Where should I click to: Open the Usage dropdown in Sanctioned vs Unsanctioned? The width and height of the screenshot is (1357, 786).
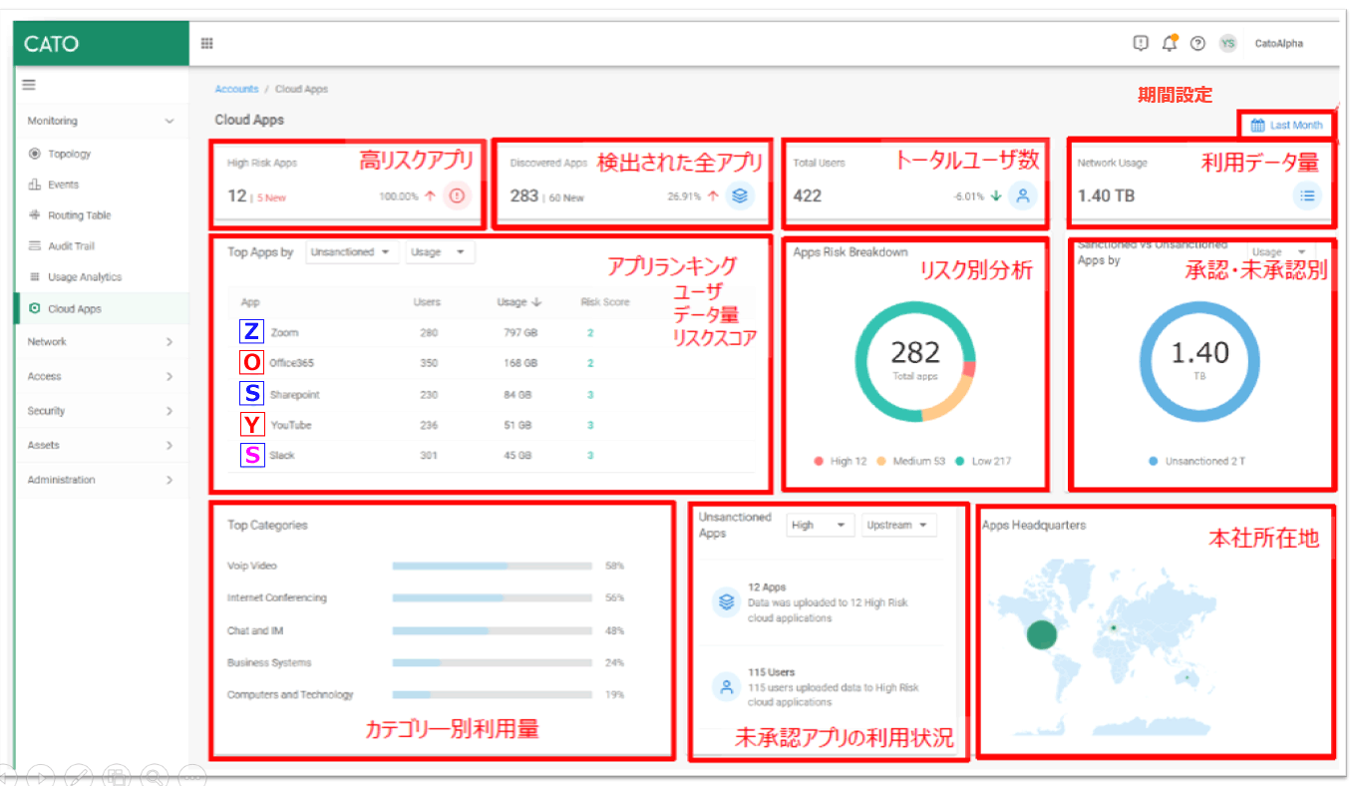pos(1279,253)
